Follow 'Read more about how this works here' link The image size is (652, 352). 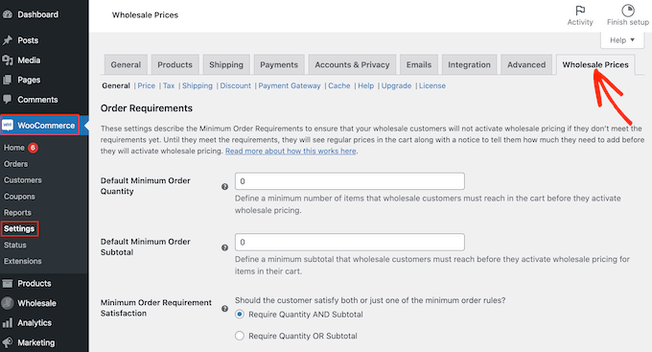tap(291, 151)
